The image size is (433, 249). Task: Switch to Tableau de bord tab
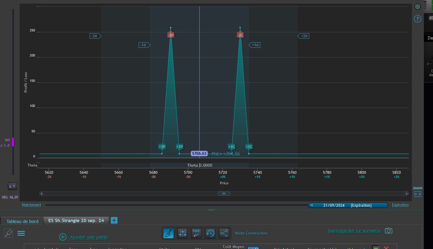[x=22, y=221]
